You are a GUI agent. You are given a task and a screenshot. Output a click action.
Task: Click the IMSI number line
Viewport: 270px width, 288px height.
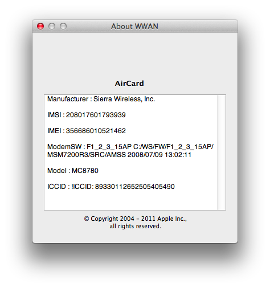tap(87, 115)
